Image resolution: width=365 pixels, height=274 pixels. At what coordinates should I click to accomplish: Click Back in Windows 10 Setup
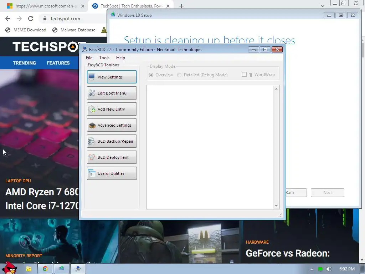tap(296, 193)
